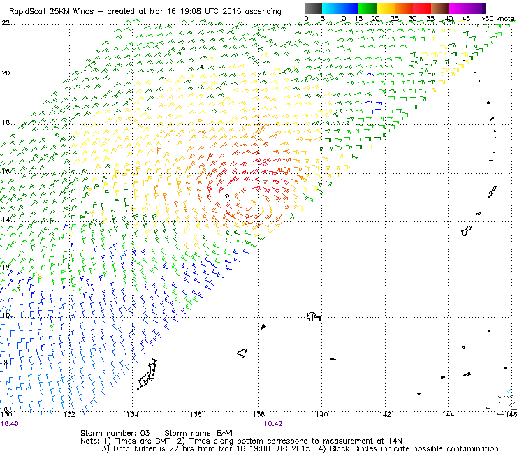Click the island outline near 144.7E 13.5N
Screen dimensions: 517x454
point(467,230)
